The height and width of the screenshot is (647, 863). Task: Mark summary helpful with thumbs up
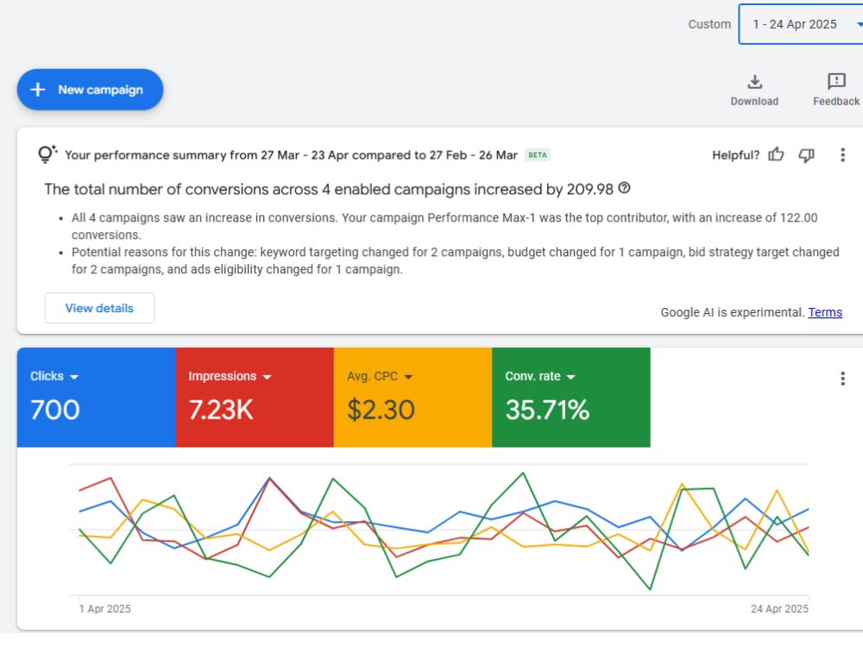click(x=776, y=154)
